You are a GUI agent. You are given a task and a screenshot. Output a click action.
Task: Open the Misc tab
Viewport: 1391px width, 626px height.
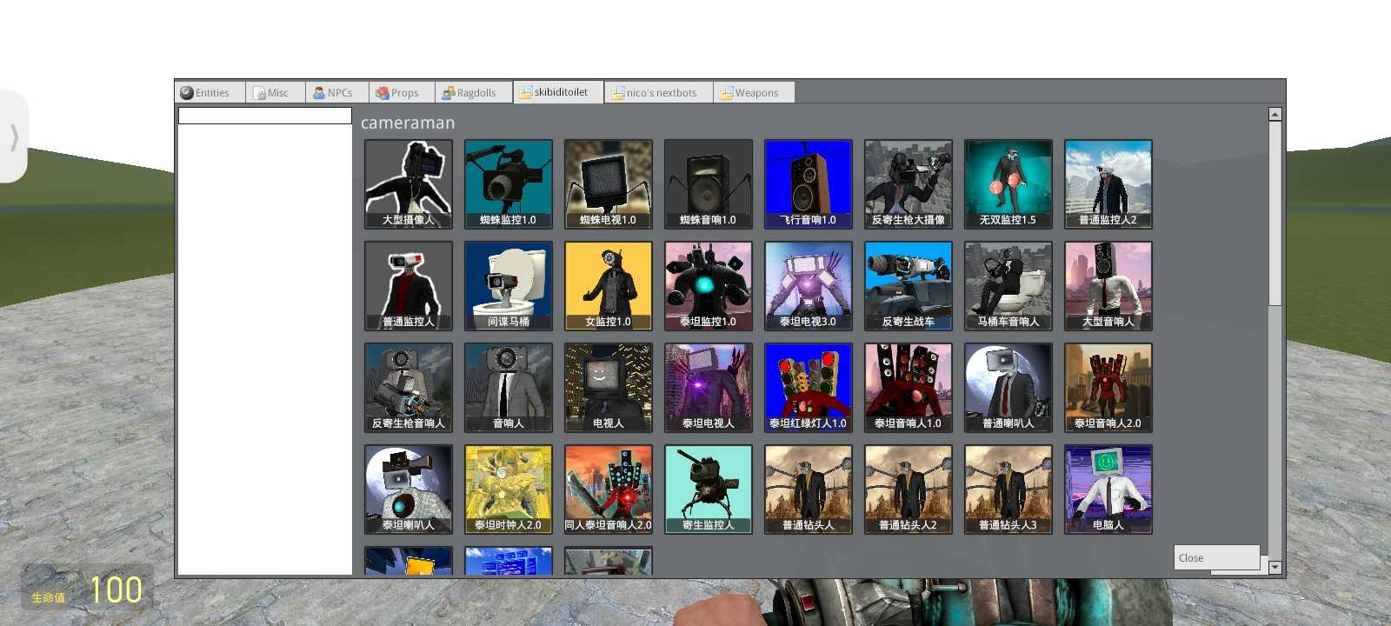(x=276, y=93)
